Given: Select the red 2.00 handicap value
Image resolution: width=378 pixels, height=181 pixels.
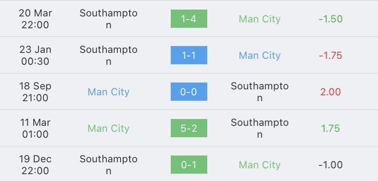Looking at the screenshot, I should tap(331, 92).
